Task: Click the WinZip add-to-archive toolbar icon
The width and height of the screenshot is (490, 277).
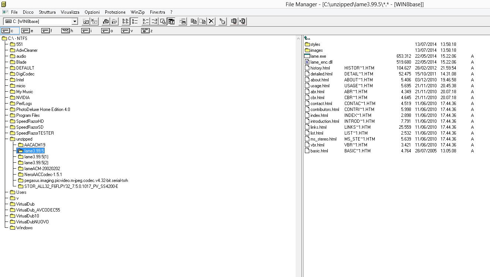Action: click(234, 21)
